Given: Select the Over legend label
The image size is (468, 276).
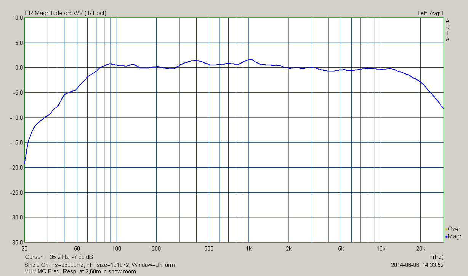Looking at the screenshot, I should 454,229.
